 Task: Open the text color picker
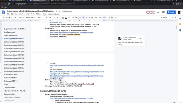[66, 18]
